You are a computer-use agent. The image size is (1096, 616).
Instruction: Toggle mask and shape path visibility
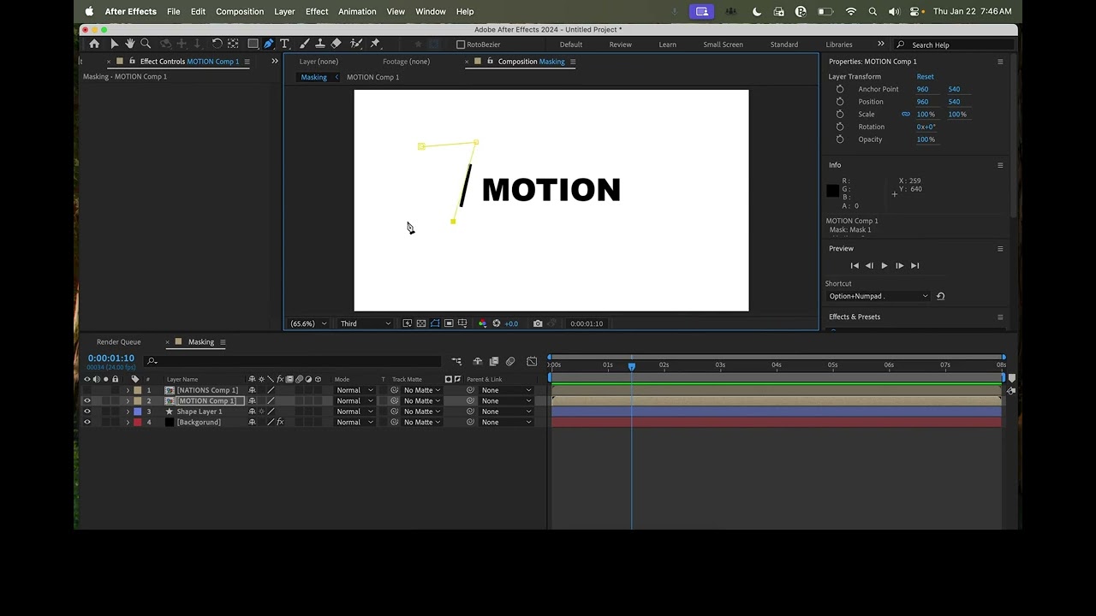click(435, 323)
